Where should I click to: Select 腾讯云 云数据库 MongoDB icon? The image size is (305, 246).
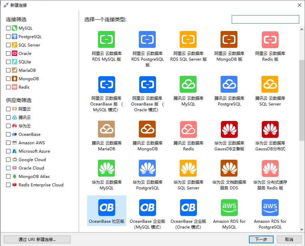pyautogui.click(x=147, y=129)
